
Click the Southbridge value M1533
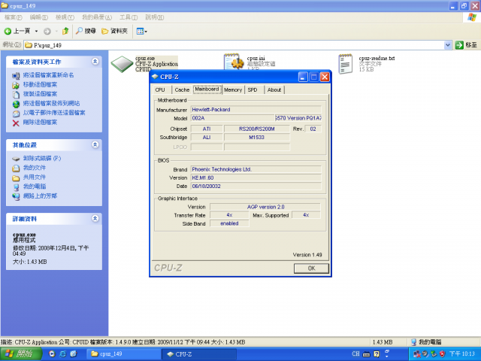(257, 137)
